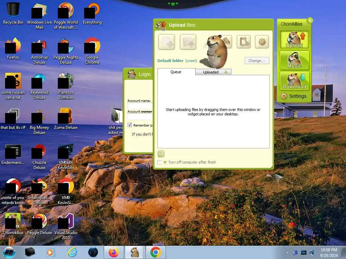The height and width of the screenshot is (259, 346).
Task: Open Upload in ChomikBox widget
Action: click(x=294, y=40)
